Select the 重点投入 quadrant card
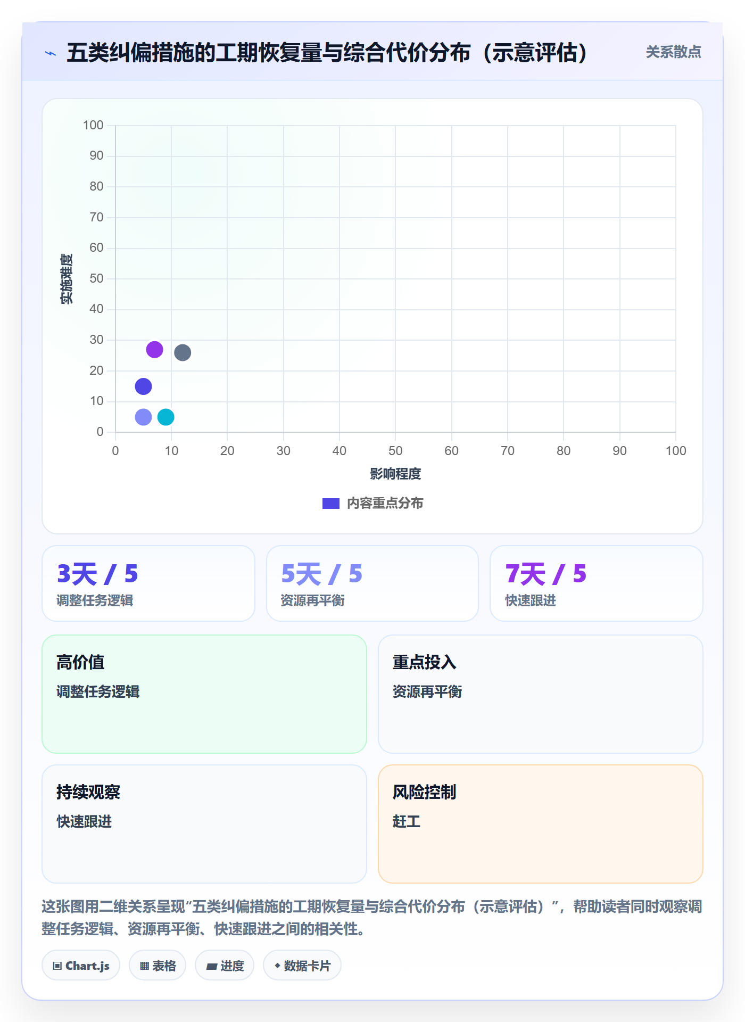Image resolution: width=745 pixels, height=1022 pixels. [x=541, y=694]
